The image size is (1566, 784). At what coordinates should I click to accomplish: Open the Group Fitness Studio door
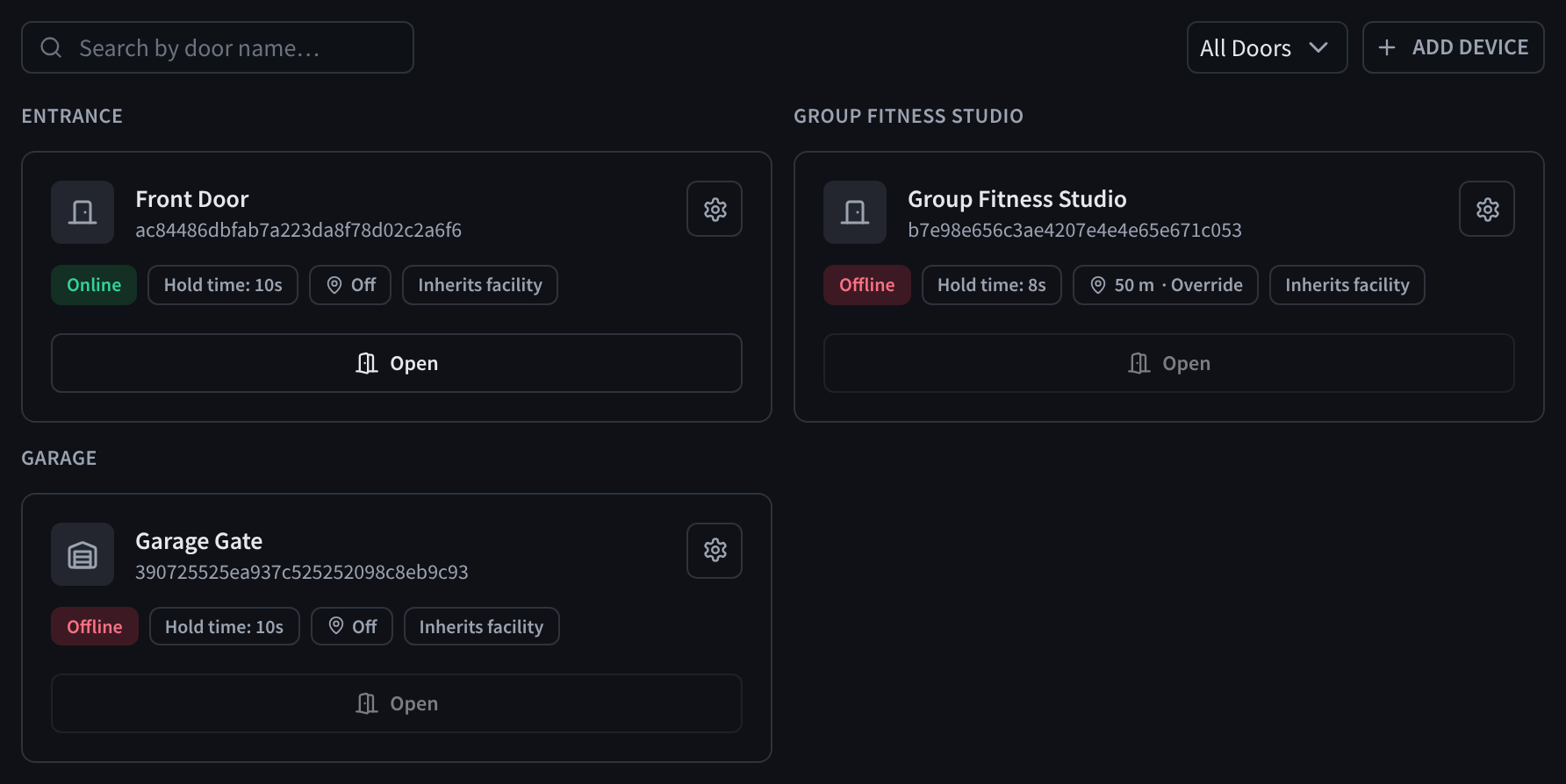(1169, 363)
